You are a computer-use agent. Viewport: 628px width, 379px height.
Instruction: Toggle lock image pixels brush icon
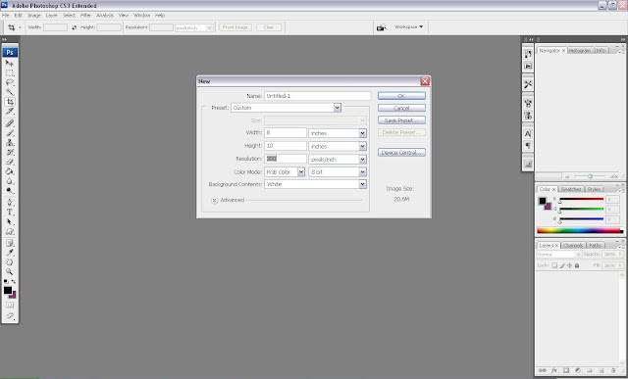562,265
